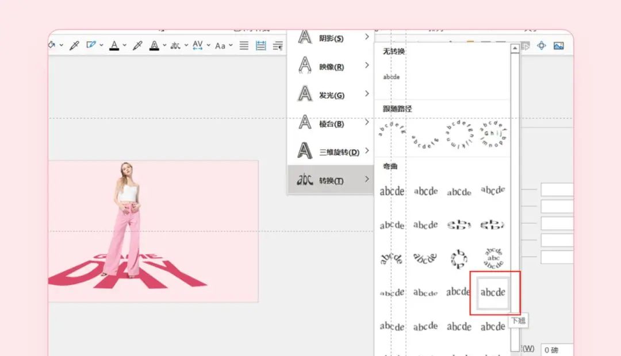Click the 弯曲 section heading
The height and width of the screenshot is (356, 621).
click(x=390, y=167)
